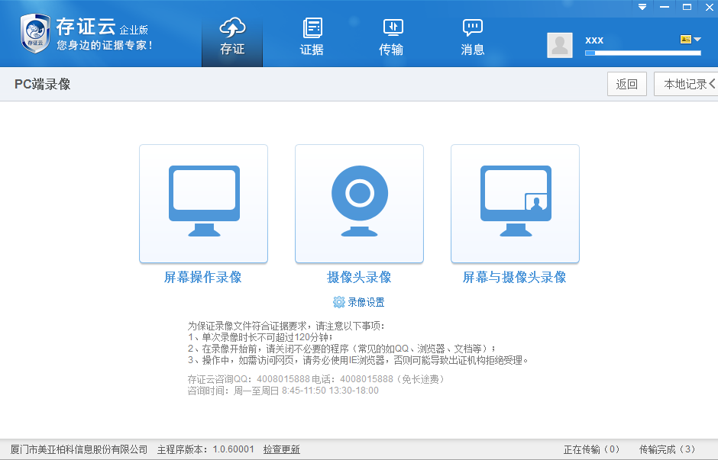Click the storage usage progress bar
Screen dimensions: 718x460
[643, 53]
